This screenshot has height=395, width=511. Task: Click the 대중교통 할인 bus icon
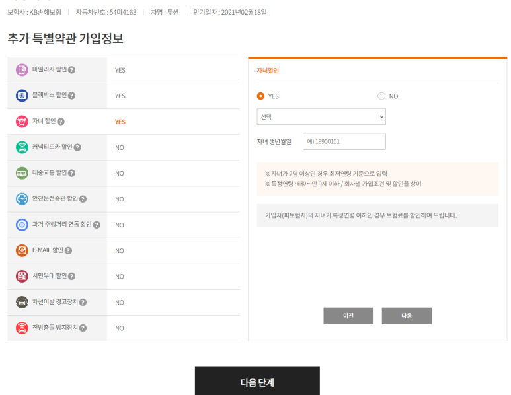coord(22,173)
